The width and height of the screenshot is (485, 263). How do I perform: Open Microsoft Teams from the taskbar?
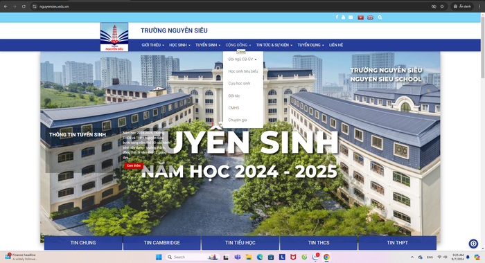(238, 257)
